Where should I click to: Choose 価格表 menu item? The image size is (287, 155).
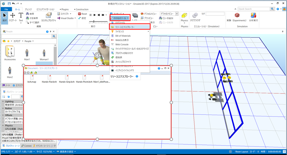click(130, 57)
